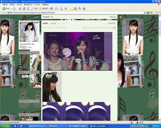Expand the Mail icon dropdown arrow
Screen dimensions: 161x128
click(x=58, y=9)
